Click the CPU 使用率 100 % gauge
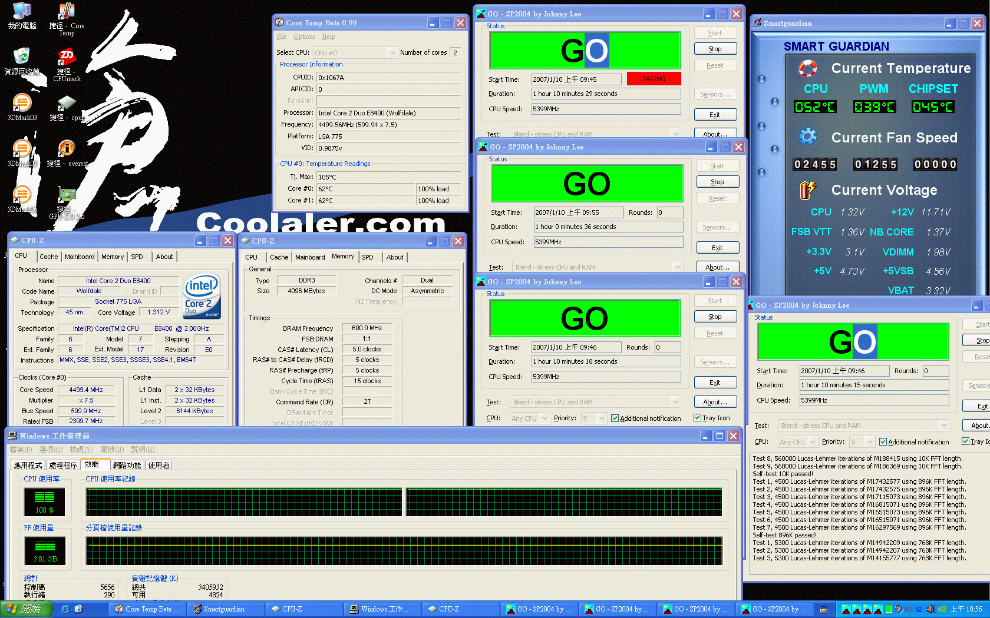The width and height of the screenshot is (990, 618). click(x=44, y=502)
